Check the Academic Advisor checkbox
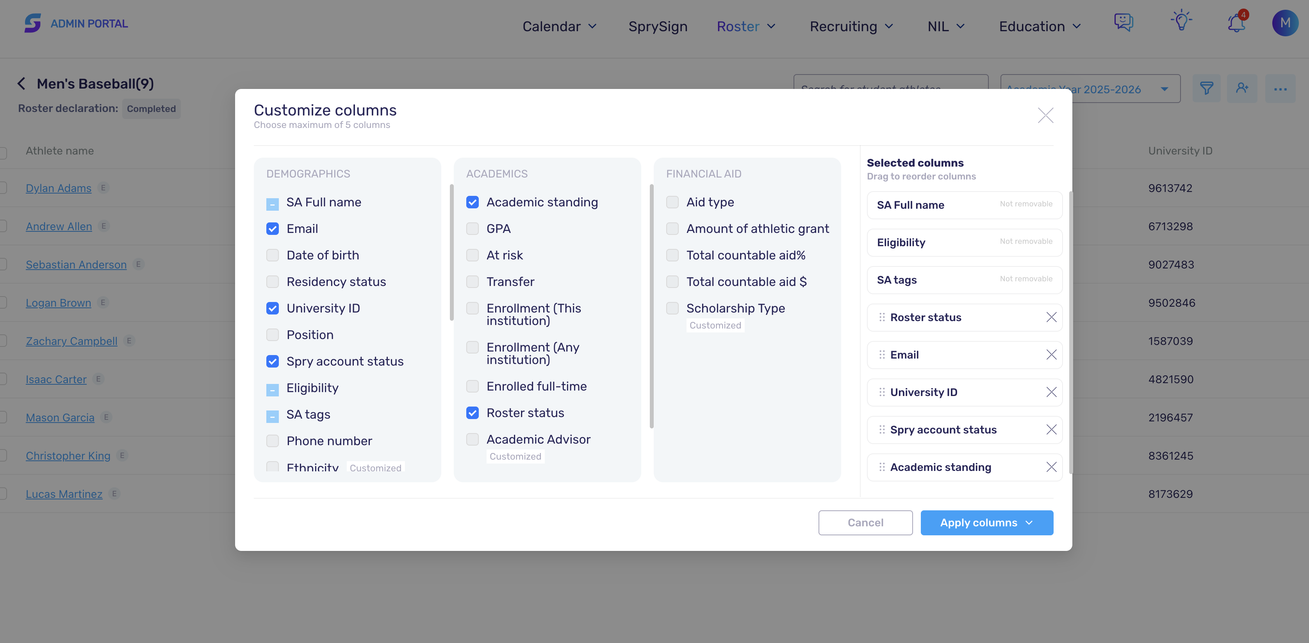Viewport: 1309px width, 643px height. 472,439
